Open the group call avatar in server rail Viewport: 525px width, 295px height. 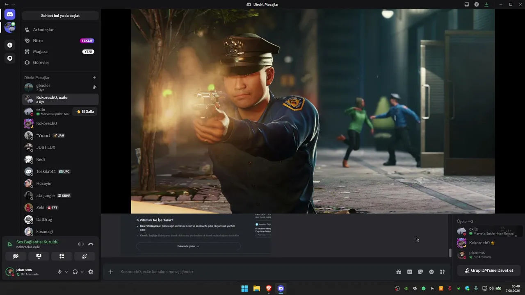(x=10, y=27)
